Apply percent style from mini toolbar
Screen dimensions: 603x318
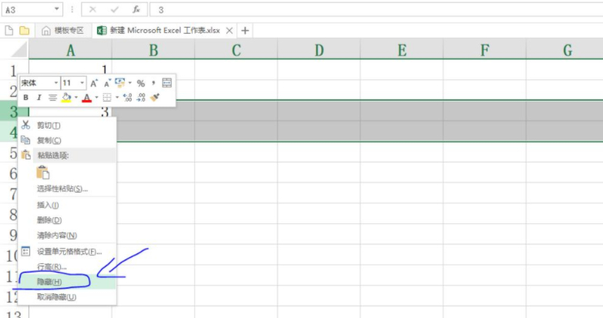pyautogui.click(x=141, y=83)
